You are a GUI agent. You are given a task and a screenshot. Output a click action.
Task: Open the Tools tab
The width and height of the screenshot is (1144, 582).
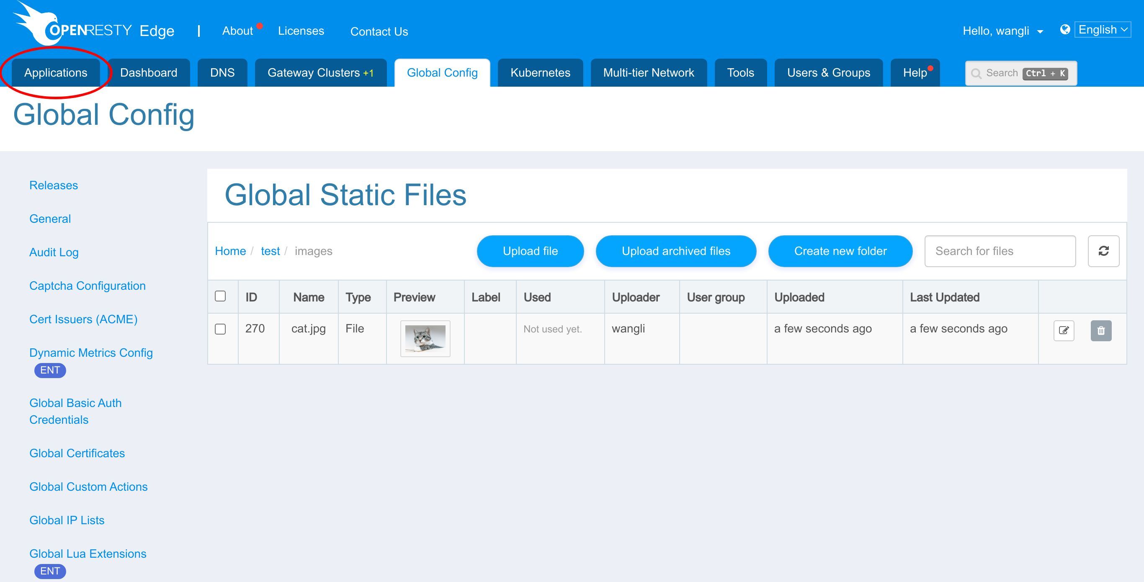740,72
